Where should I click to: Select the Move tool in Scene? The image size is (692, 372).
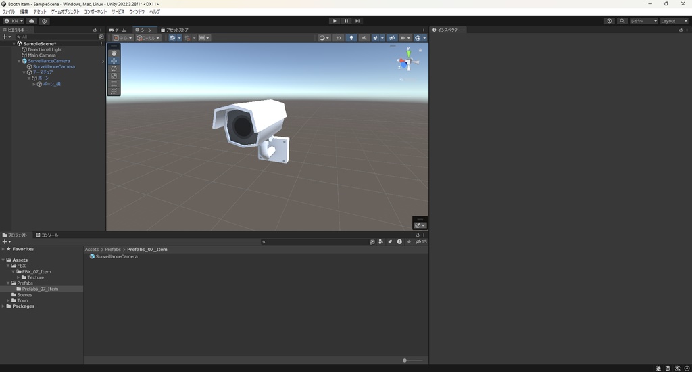click(x=114, y=60)
